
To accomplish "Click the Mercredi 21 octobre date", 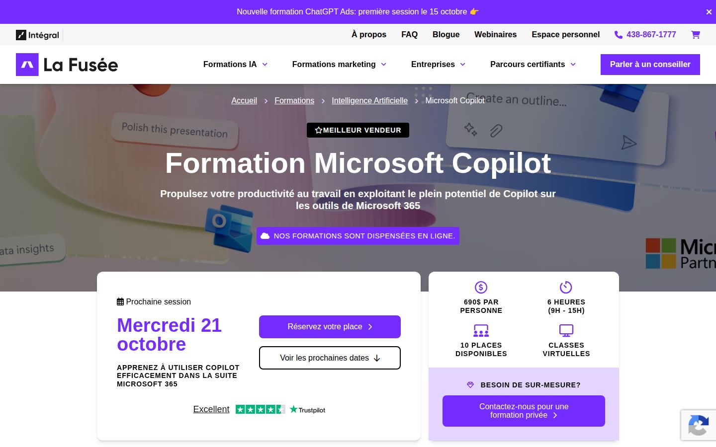I will [169, 335].
